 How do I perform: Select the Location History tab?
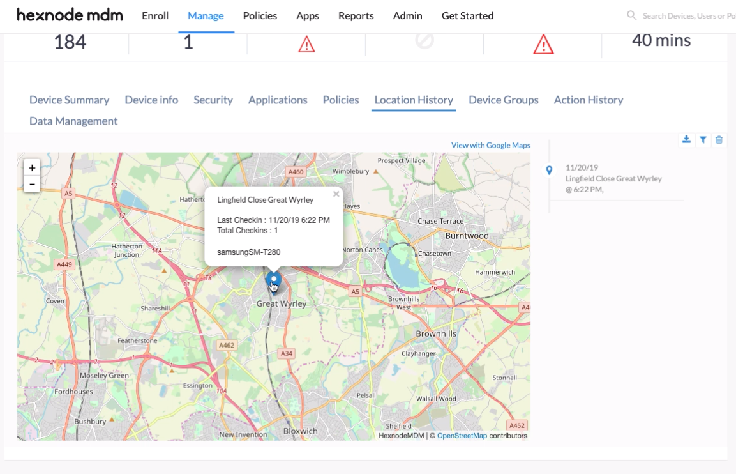click(x=414, y=100)
